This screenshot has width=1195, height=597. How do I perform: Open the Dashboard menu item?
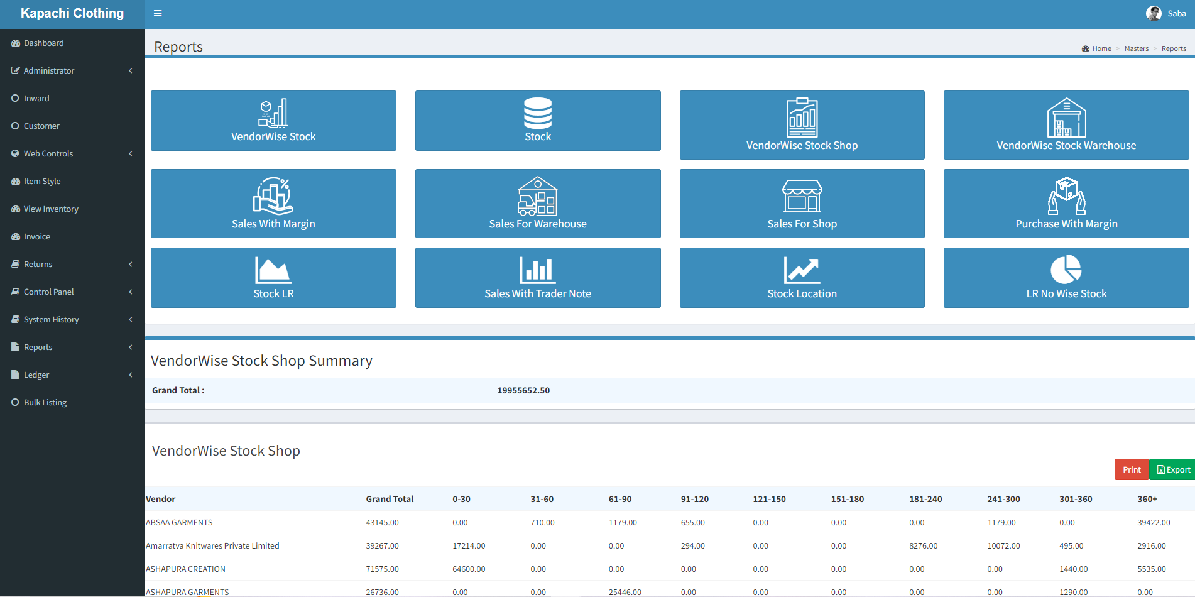pos(43,43)
